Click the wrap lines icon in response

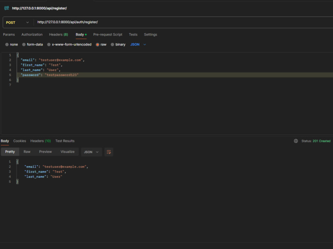109,152
